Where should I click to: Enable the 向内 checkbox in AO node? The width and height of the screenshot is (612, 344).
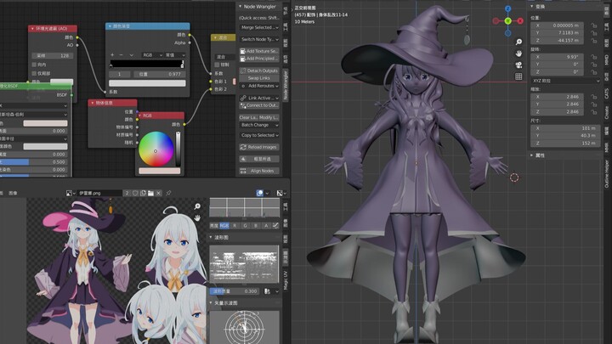point(34,65)
